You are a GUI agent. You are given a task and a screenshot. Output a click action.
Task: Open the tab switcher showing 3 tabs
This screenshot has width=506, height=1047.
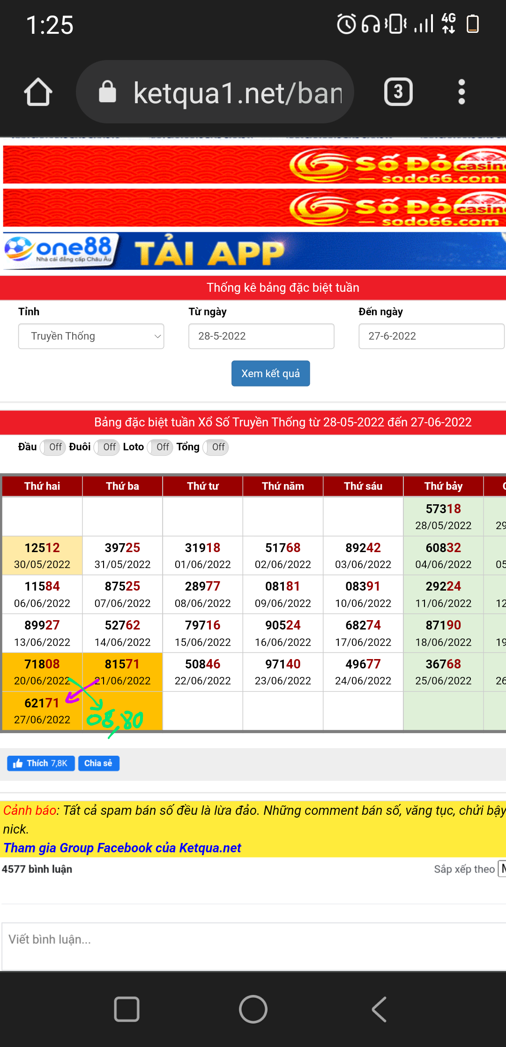pos(398,92)
